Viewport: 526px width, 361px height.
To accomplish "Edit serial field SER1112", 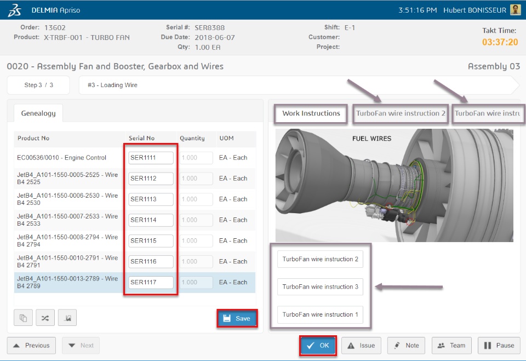I will [151, 179].
